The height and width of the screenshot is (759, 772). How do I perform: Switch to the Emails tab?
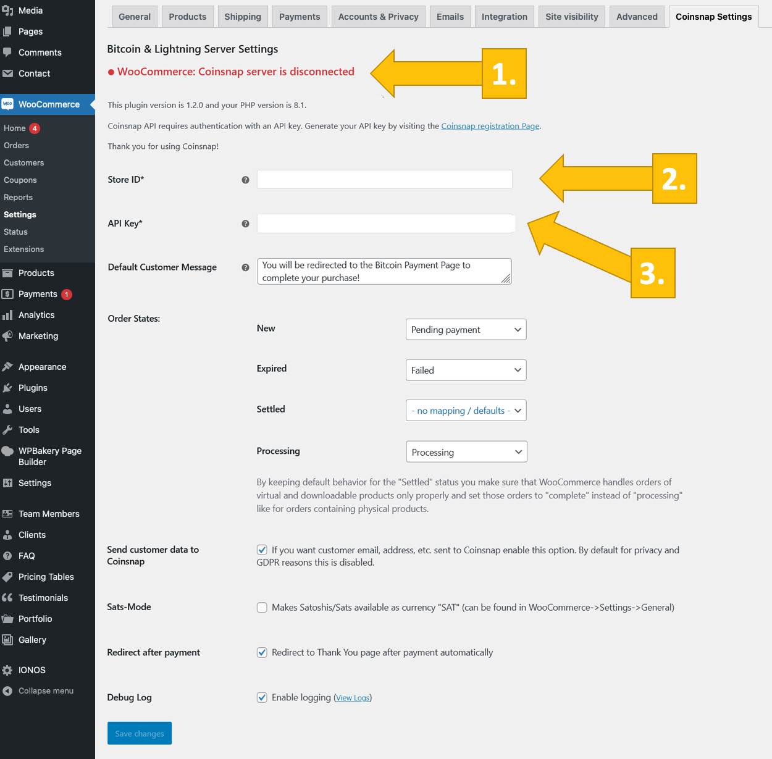[450, 17]
